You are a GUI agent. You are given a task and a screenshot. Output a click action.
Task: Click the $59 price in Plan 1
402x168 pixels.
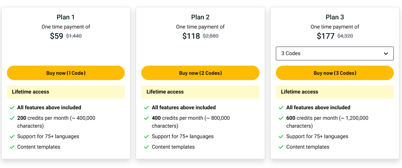[56, 36]
